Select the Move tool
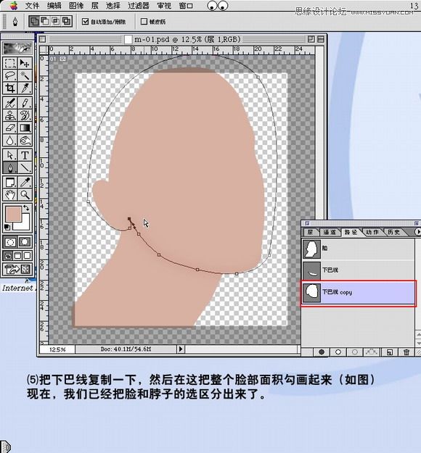The height and width of the screenshot is (453, 421). 25,63
